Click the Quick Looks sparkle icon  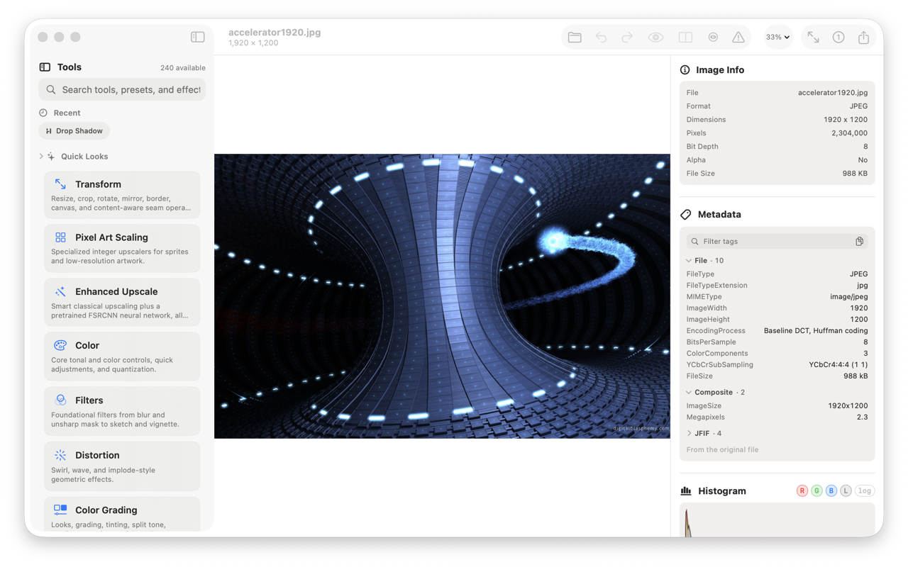[x=51, y=157]
